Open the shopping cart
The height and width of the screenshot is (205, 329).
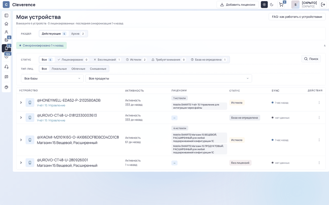pyautogui.click(x=281, y=4)
